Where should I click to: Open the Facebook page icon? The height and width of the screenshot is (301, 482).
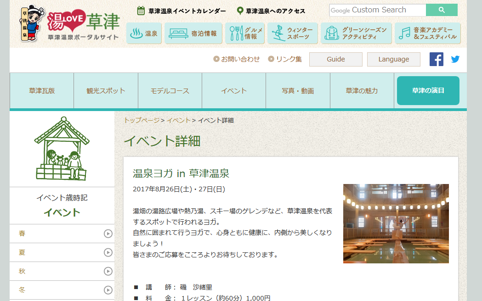tap(436, 59)
